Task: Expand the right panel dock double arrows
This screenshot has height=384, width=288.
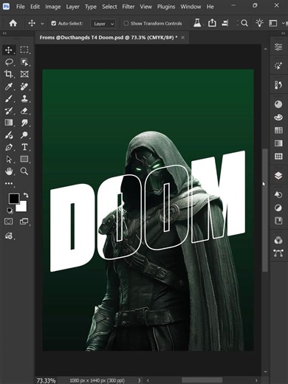Action: coord(283,33)
